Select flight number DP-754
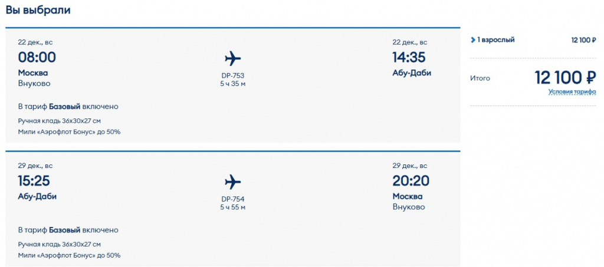Viewport: 604px width, 267px height. [x=232, y=199]
